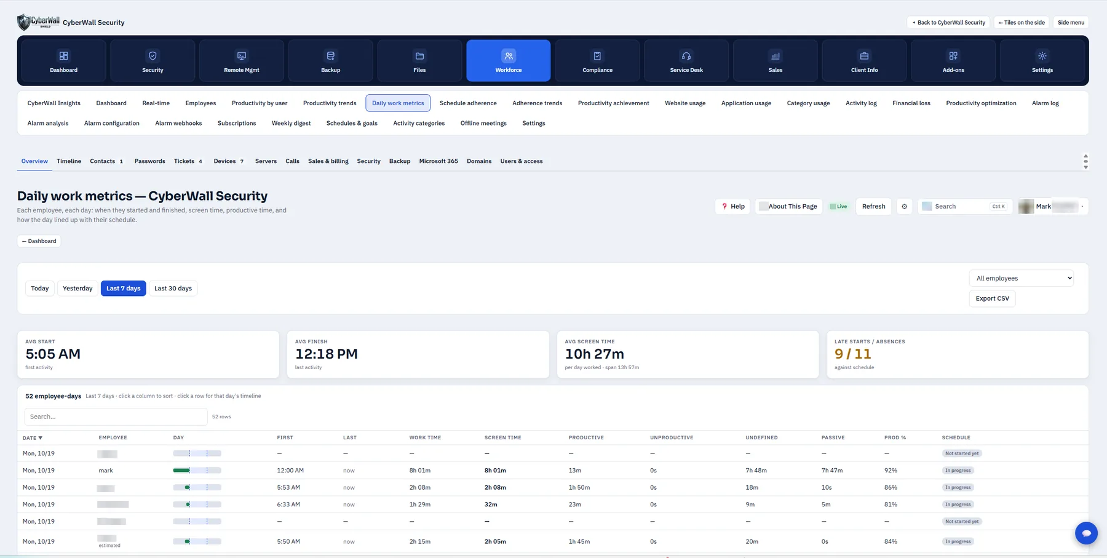Open the Backup database tile
Screen dimensions: 1107x558
pyautogui.click(x=330, y=60)
